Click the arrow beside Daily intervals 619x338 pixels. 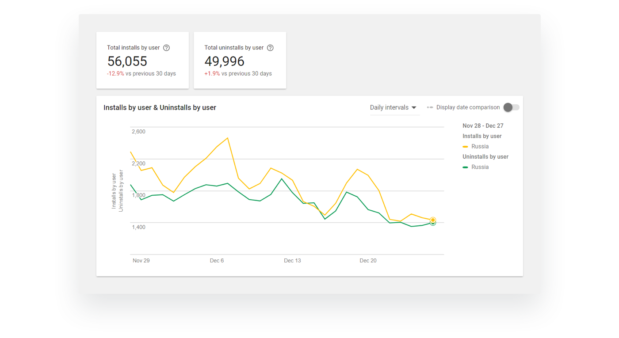pos(414,107)
